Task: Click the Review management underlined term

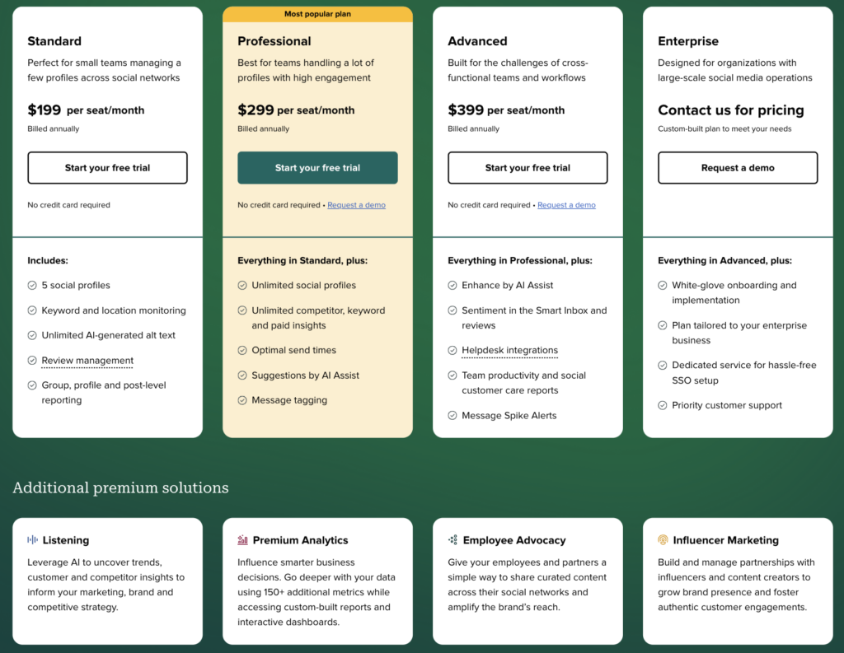Action: click(87, 361)
